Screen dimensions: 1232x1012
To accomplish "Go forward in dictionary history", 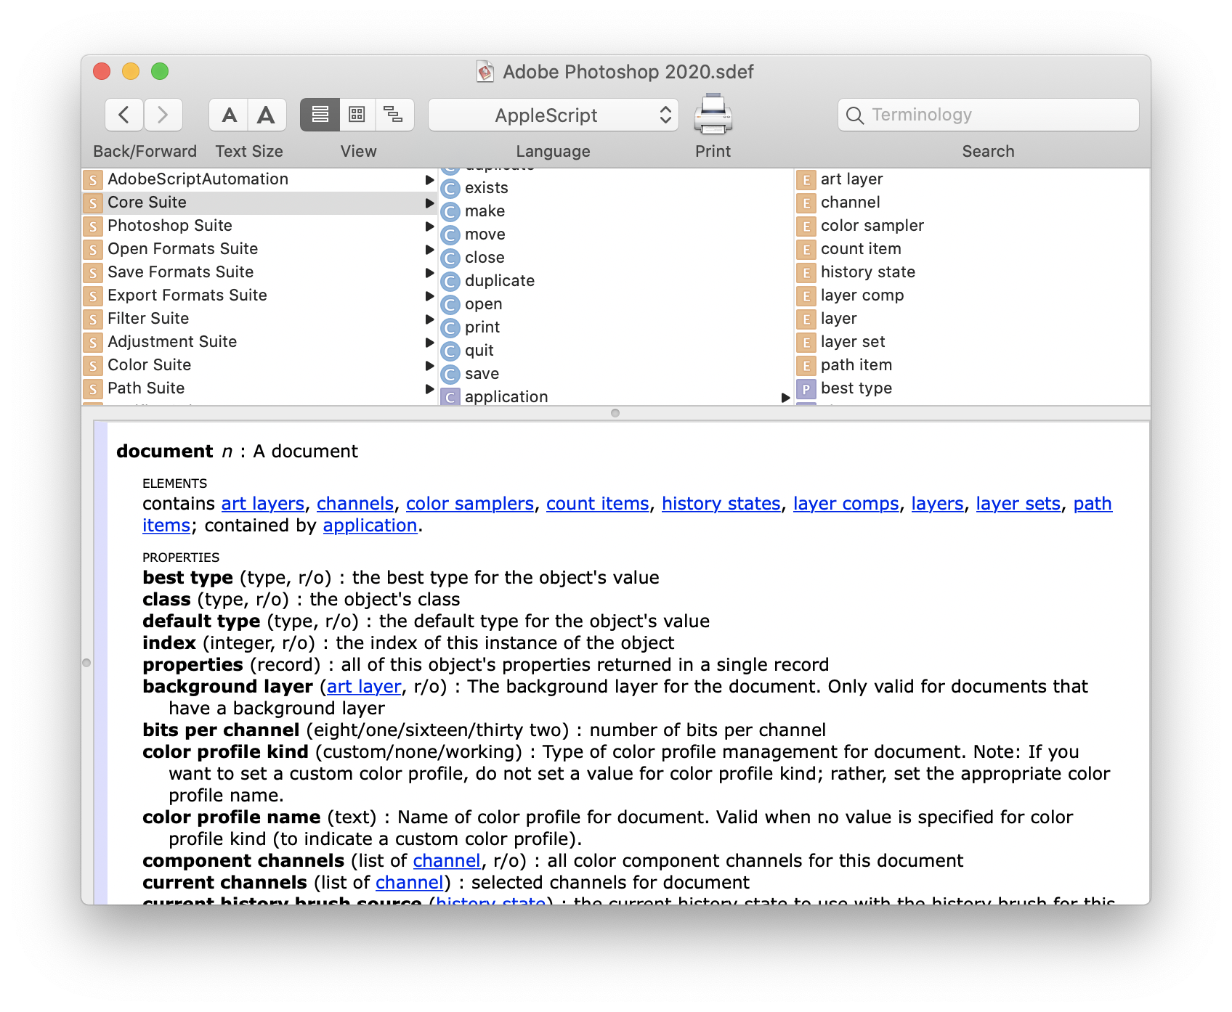I will (x=163, y=115).
